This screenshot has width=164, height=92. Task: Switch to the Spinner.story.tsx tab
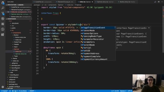click(x=105, y=2)
